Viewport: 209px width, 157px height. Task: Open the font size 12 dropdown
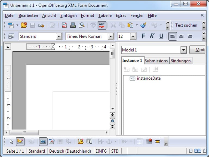[133, 36]
